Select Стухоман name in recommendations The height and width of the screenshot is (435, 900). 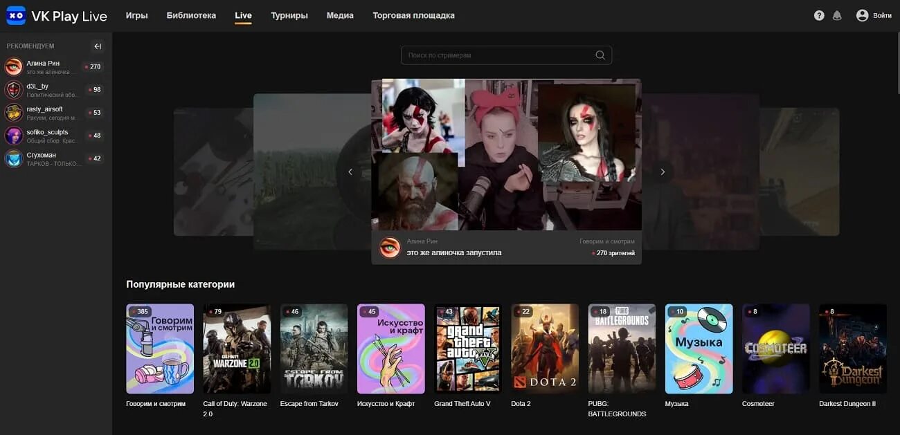pos(41,154)
